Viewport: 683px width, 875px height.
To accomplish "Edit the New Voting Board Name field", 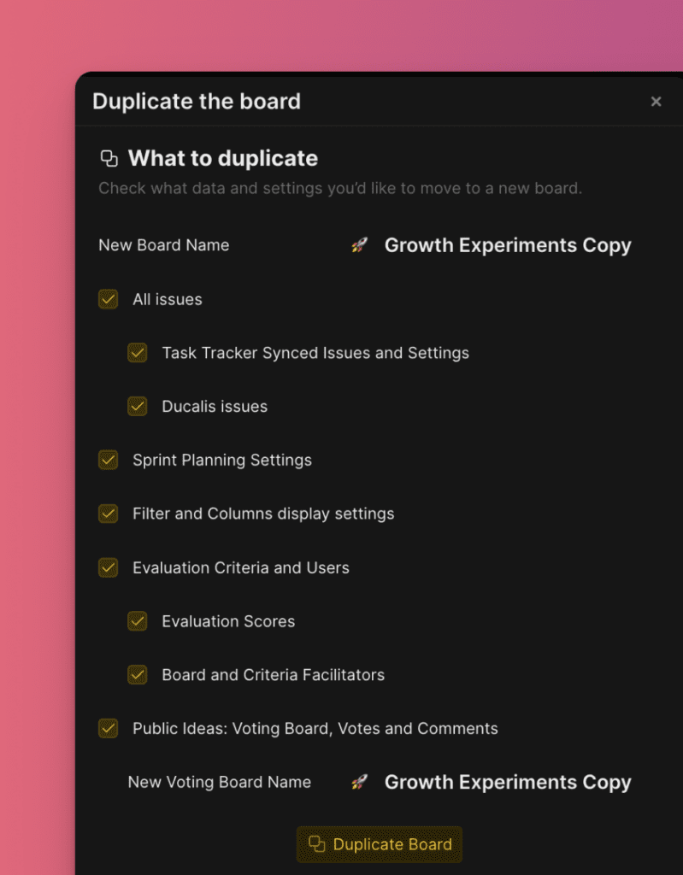I will (x=507, y=782).
